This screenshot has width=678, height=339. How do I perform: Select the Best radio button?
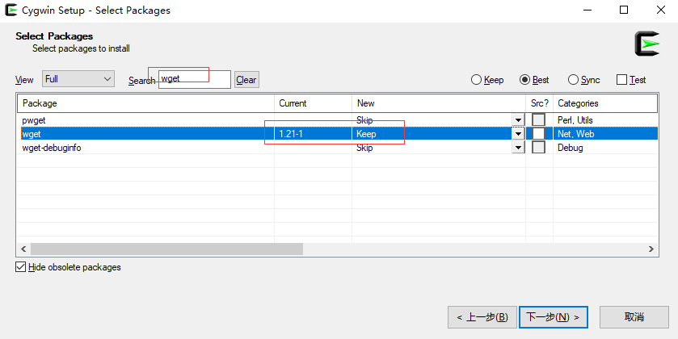click(x=534, y=80)
